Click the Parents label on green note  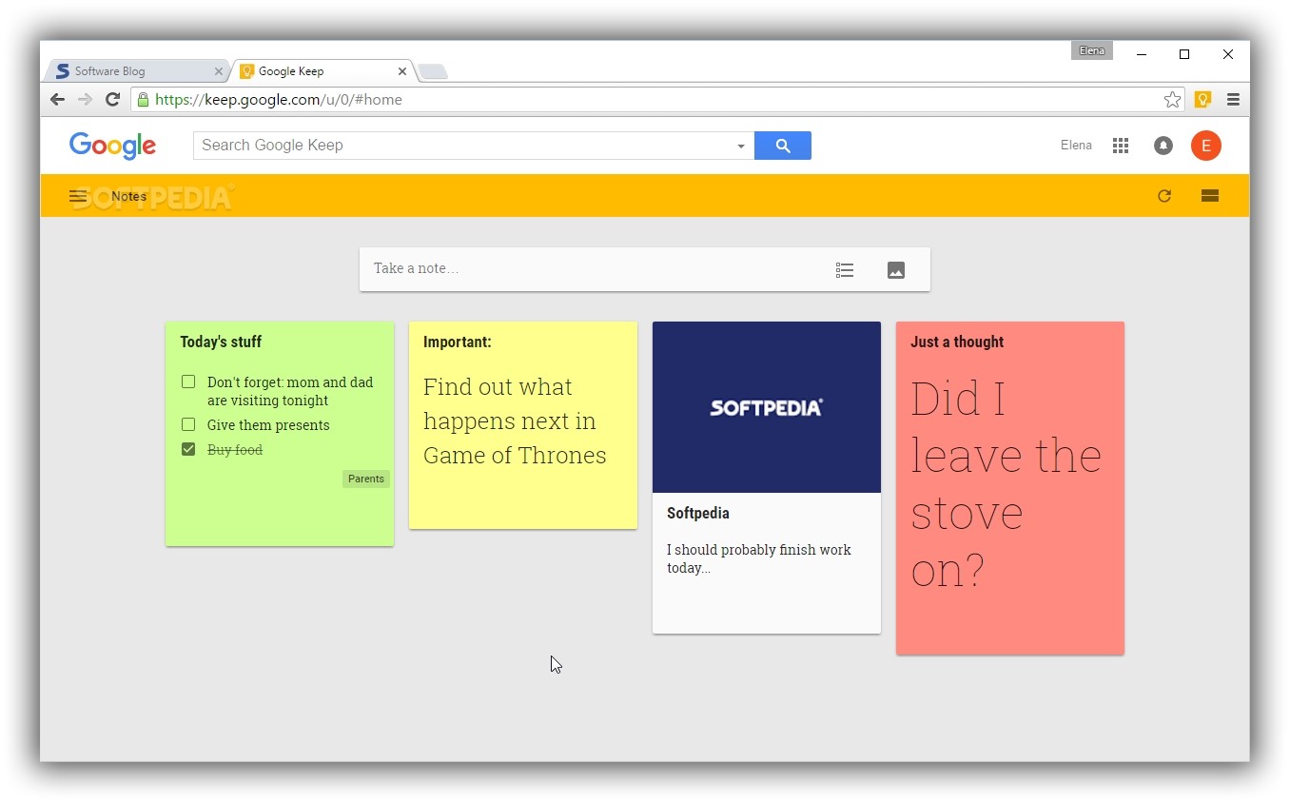pyautogui.click(x=365, y=479)
